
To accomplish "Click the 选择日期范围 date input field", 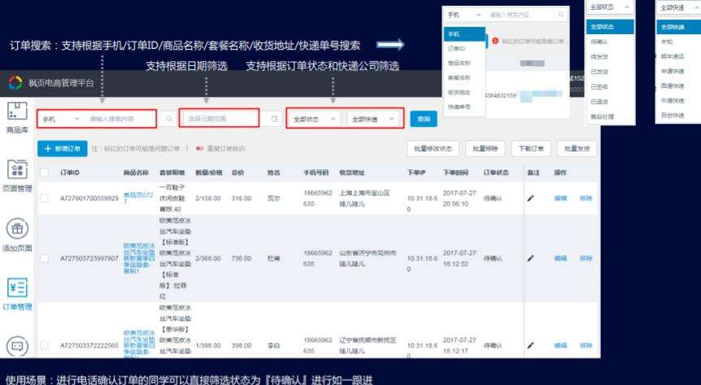I will pos(224,119).
